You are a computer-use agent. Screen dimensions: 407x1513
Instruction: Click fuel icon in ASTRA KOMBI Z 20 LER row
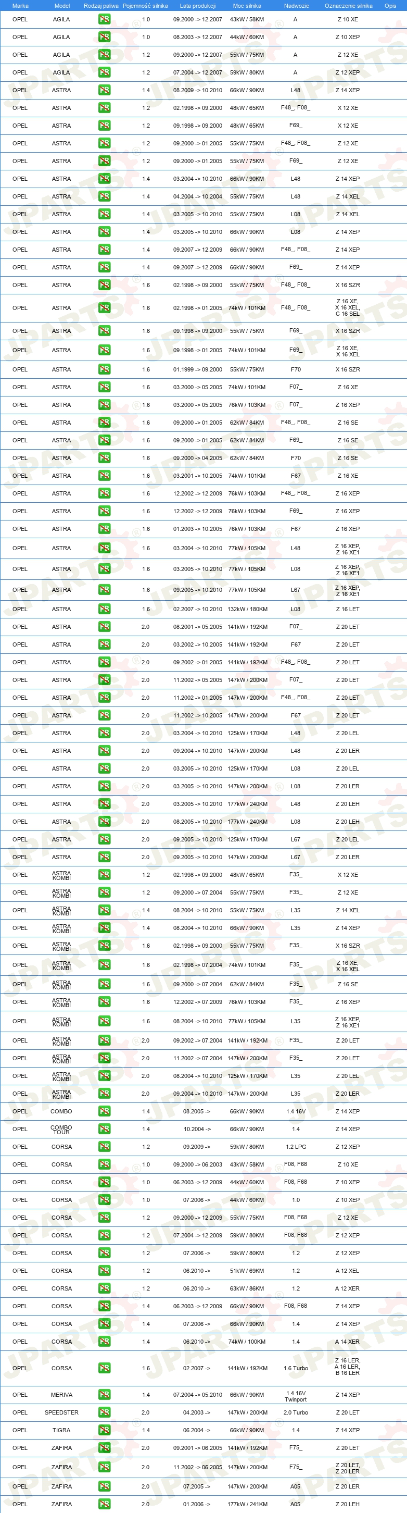(105, 1093)
